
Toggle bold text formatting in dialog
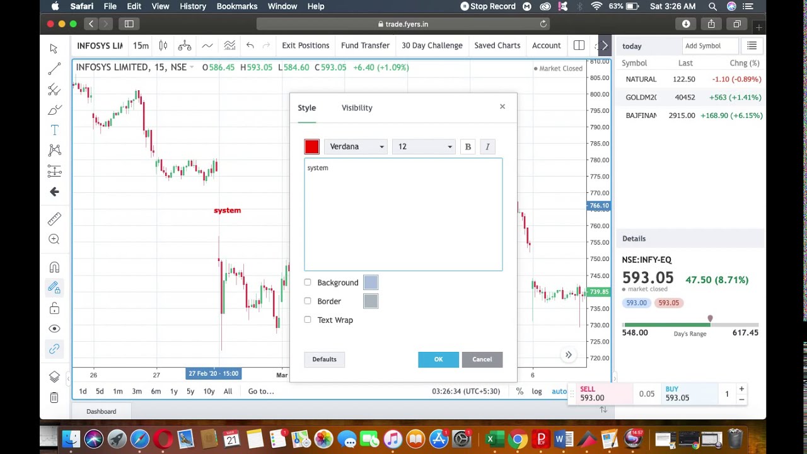click(468, 147)
